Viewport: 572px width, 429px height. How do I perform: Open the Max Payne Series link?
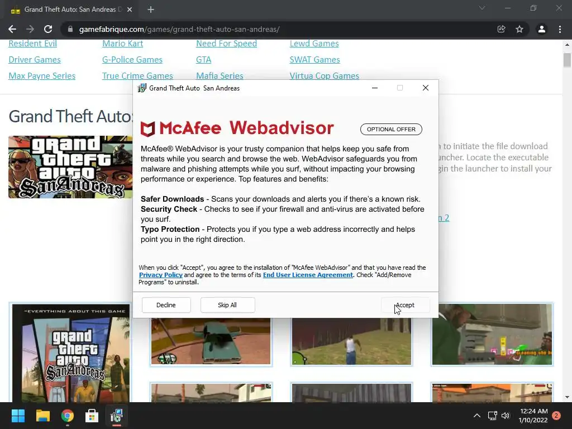tap(42, 76)
